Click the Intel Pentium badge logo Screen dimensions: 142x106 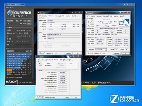124,23
